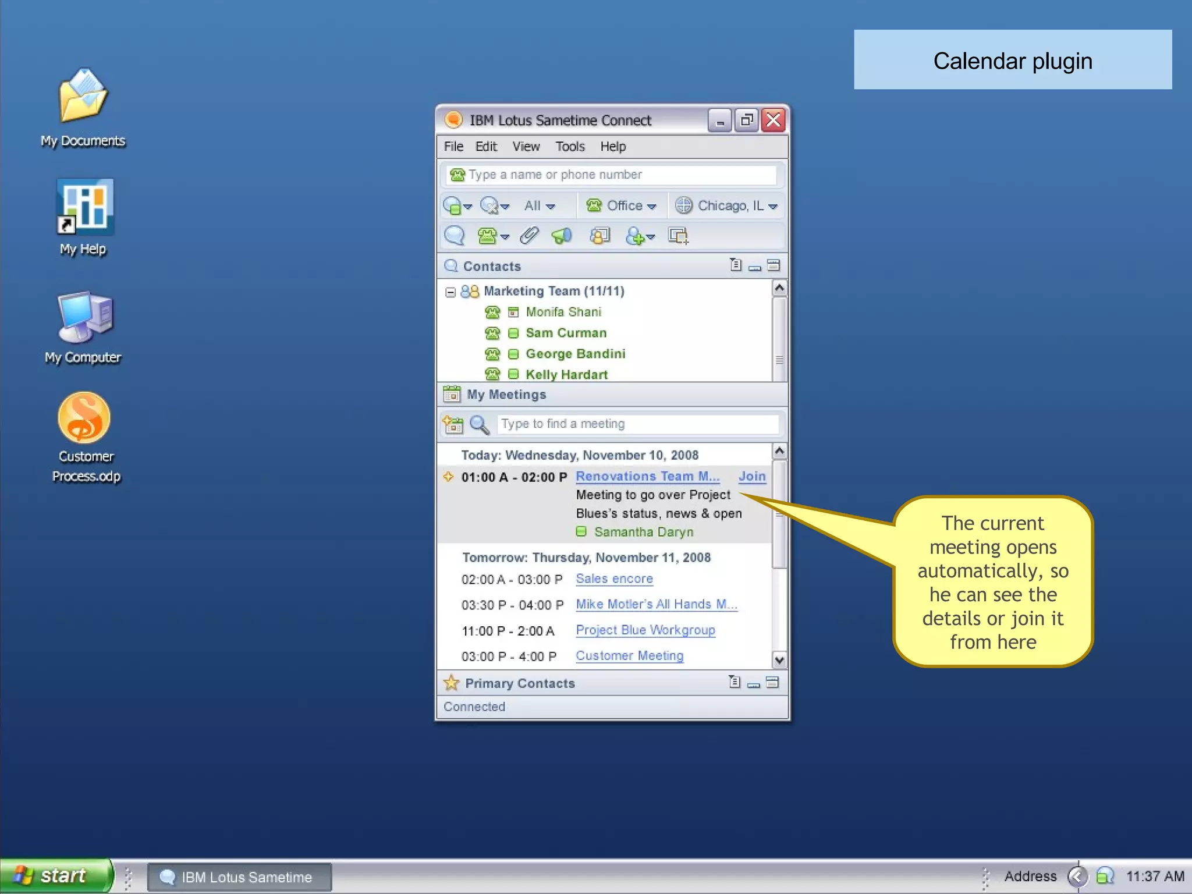The height and width of the screenshot is (894, 1192).
Task: Click Join link for Renovations Team meeting
Action: 752,477
